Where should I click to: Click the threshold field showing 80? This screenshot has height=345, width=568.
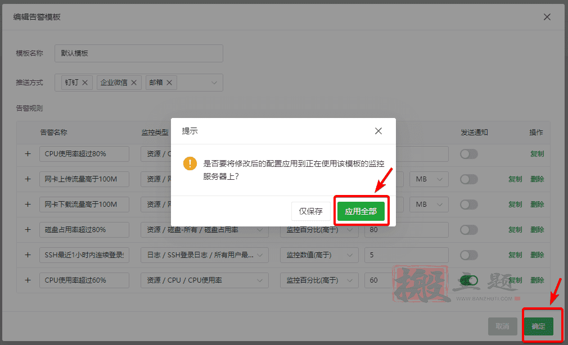click(x=407, y=230)
